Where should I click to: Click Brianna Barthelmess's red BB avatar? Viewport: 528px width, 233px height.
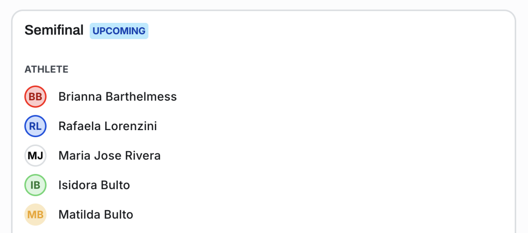pyautogui.click(x=35, y=97)
